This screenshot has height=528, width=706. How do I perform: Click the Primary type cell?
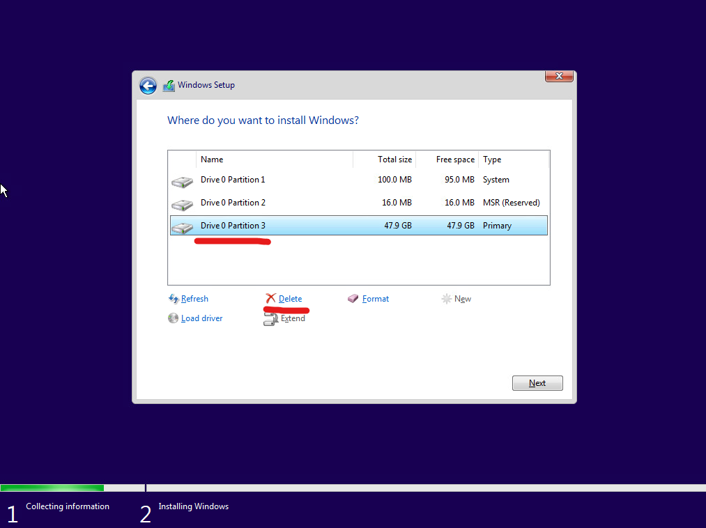point(497,226)
